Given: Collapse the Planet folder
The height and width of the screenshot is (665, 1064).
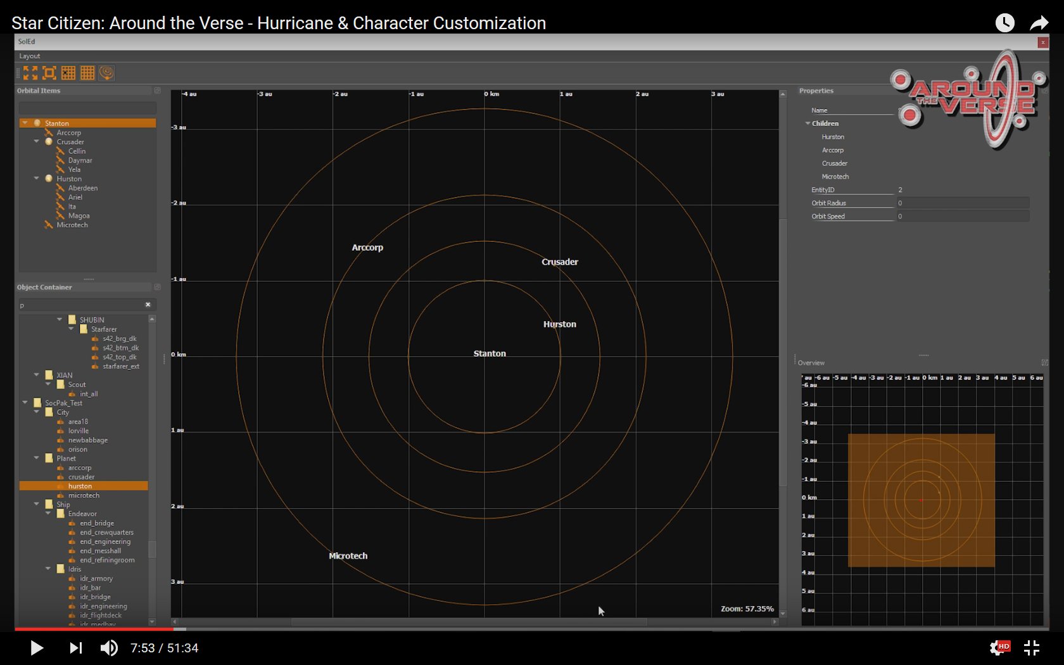Looking at the screenshot, I should point(37,458).
